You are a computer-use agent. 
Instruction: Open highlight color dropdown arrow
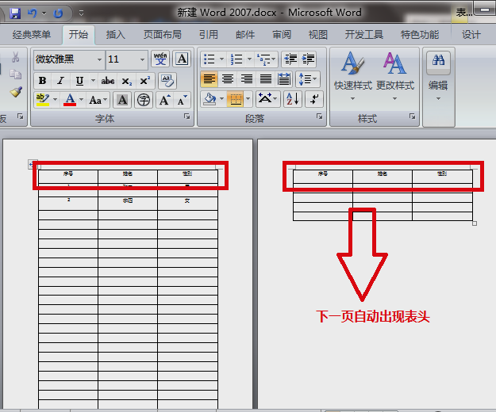point(56,100)
